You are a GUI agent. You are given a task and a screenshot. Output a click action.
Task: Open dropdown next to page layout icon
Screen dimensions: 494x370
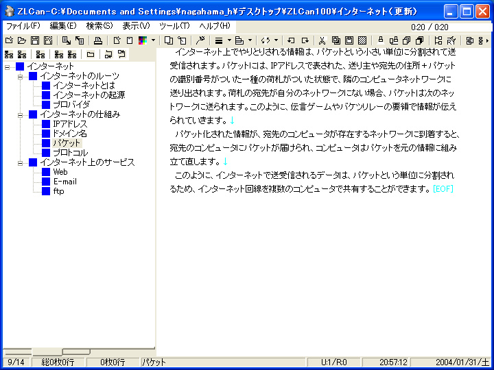[250, 40]
